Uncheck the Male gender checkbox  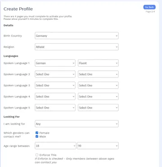(x=37, y=136)
